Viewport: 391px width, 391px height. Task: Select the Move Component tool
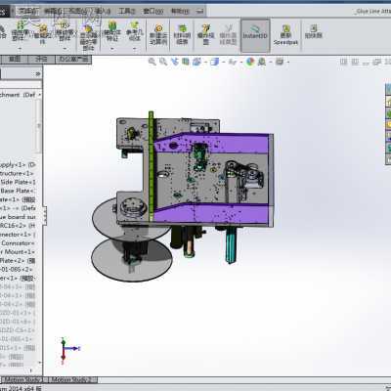pos(65,31)
